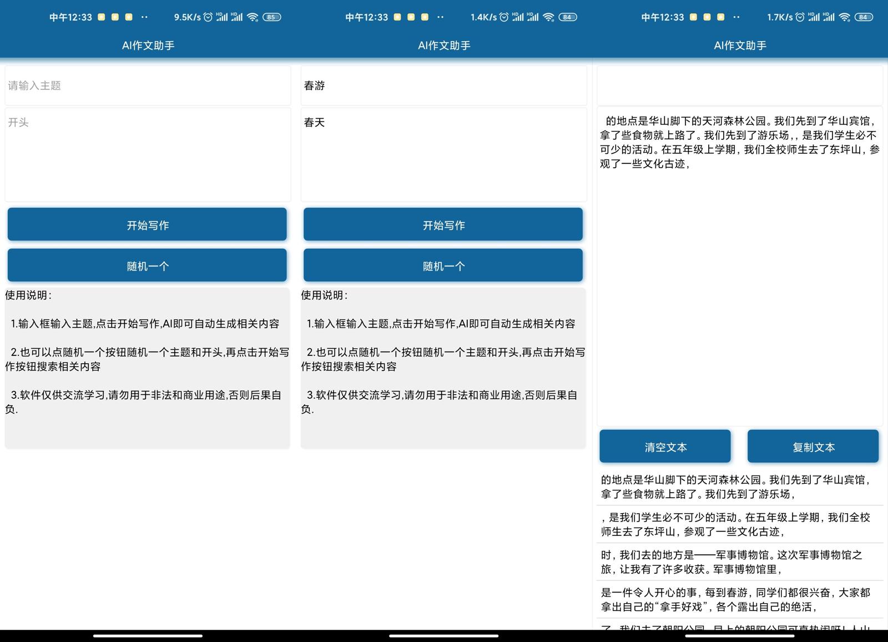
Task: Select the 开头 opening text box
Action: pyautogui.click(x=147, y=154)
